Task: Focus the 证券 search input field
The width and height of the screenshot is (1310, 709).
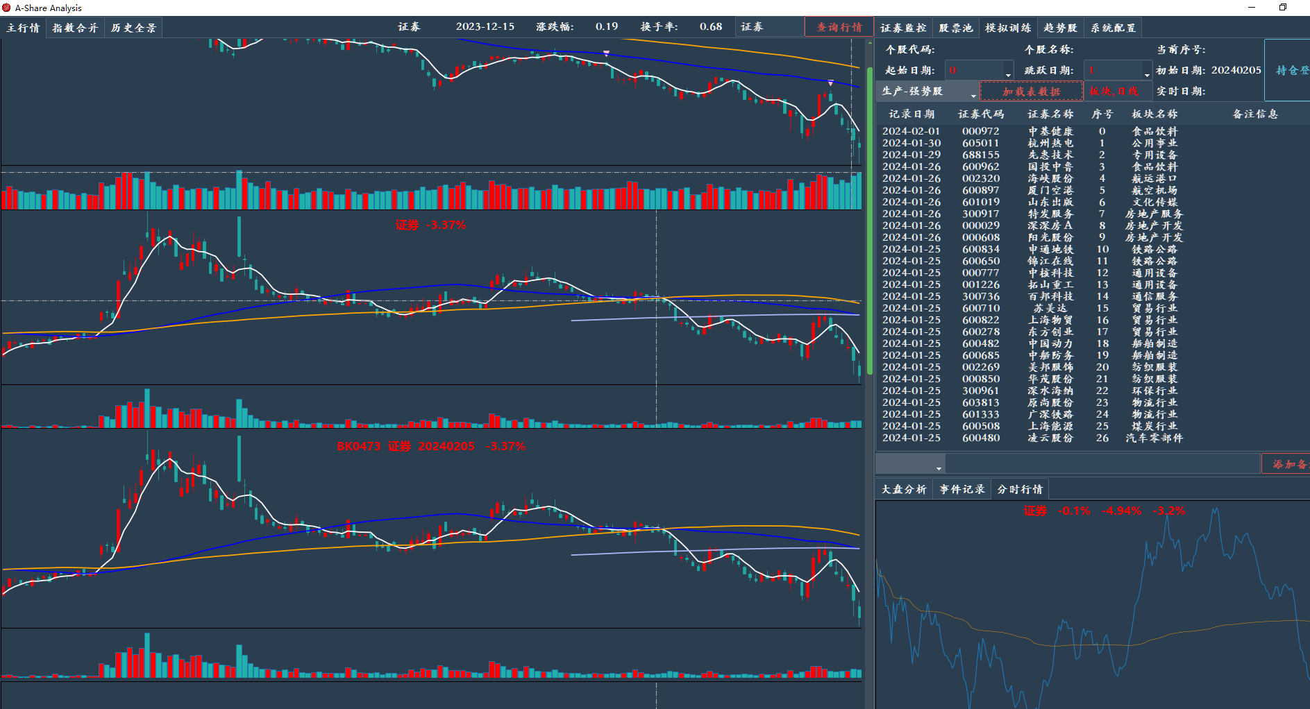Action: pos(769,27)
